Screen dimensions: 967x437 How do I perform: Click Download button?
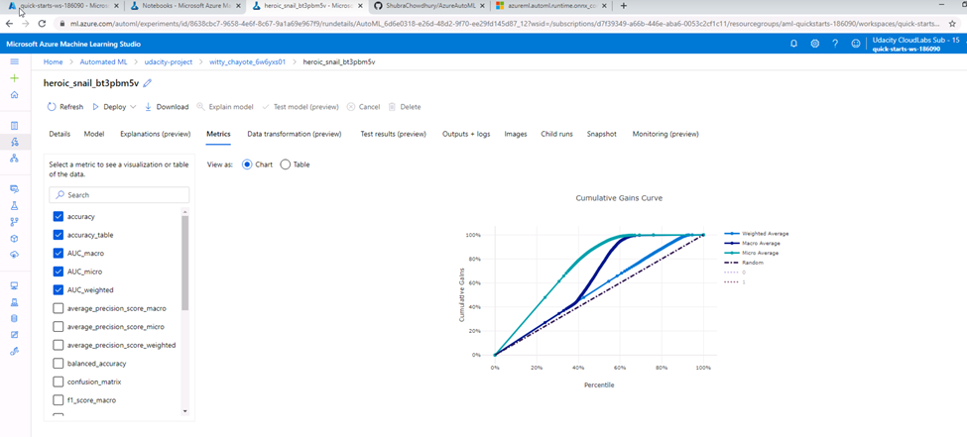167,107
